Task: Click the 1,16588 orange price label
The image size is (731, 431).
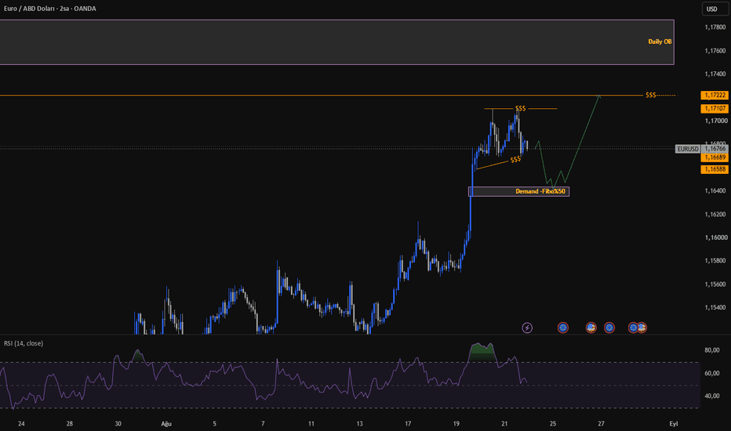Action: [715, 169]
